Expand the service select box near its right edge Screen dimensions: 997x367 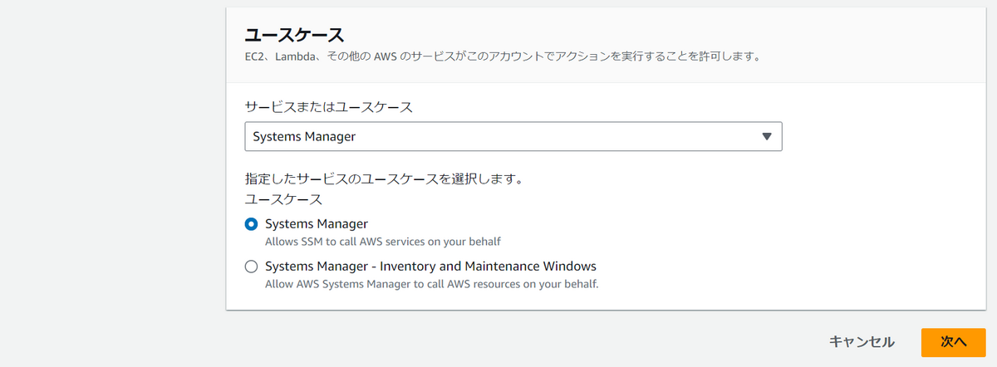pyautogui.click(x=767, y=137)
